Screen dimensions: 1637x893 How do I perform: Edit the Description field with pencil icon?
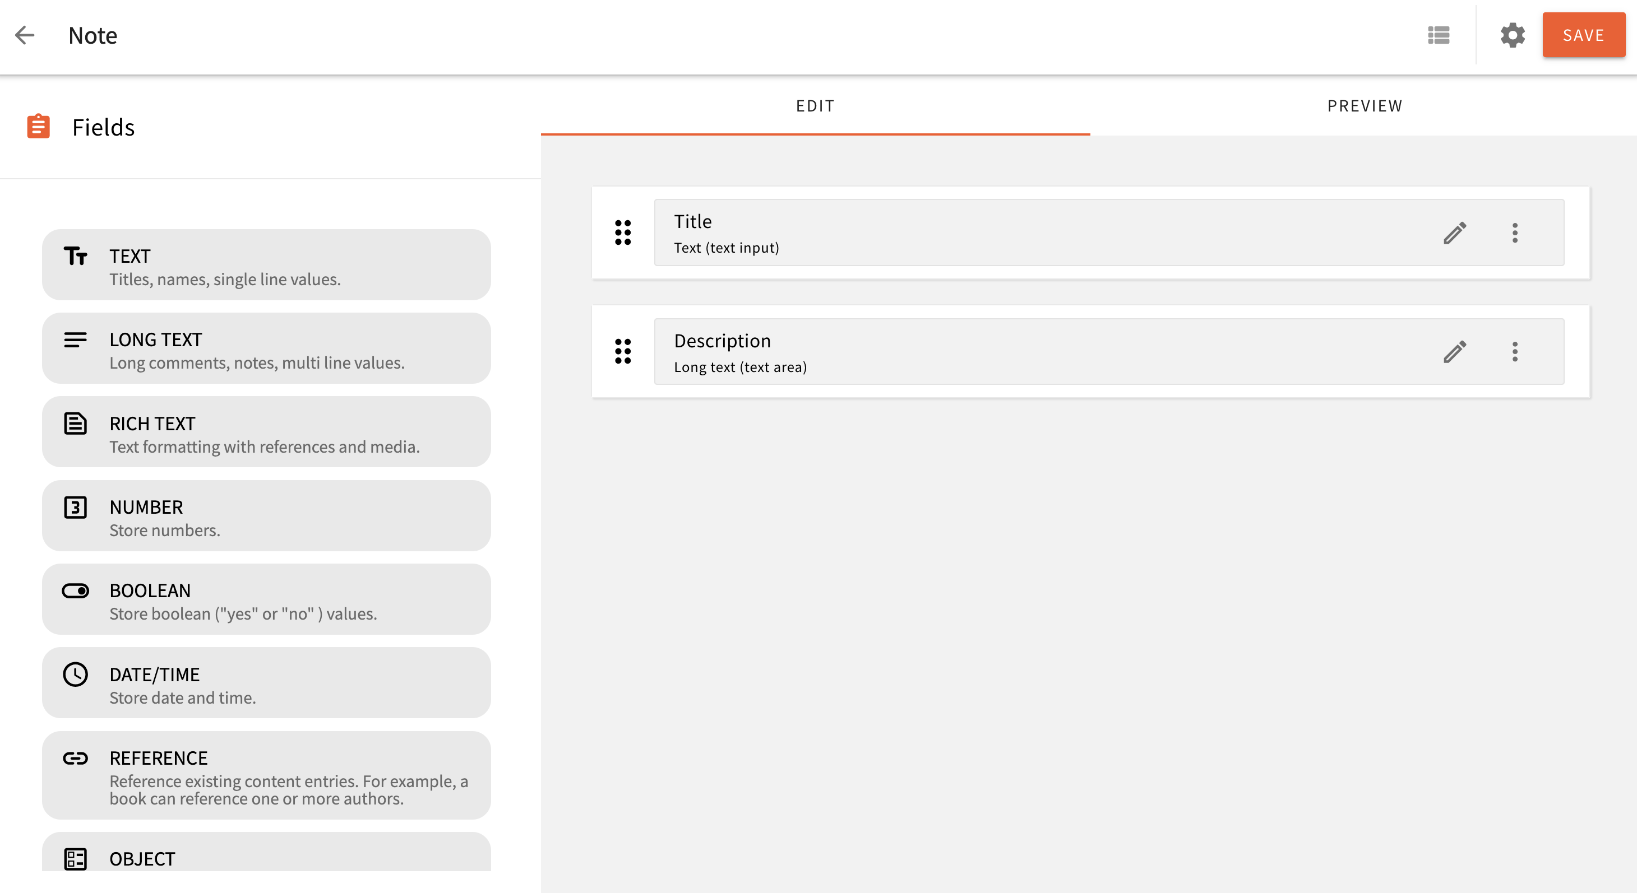(1455, 351)
